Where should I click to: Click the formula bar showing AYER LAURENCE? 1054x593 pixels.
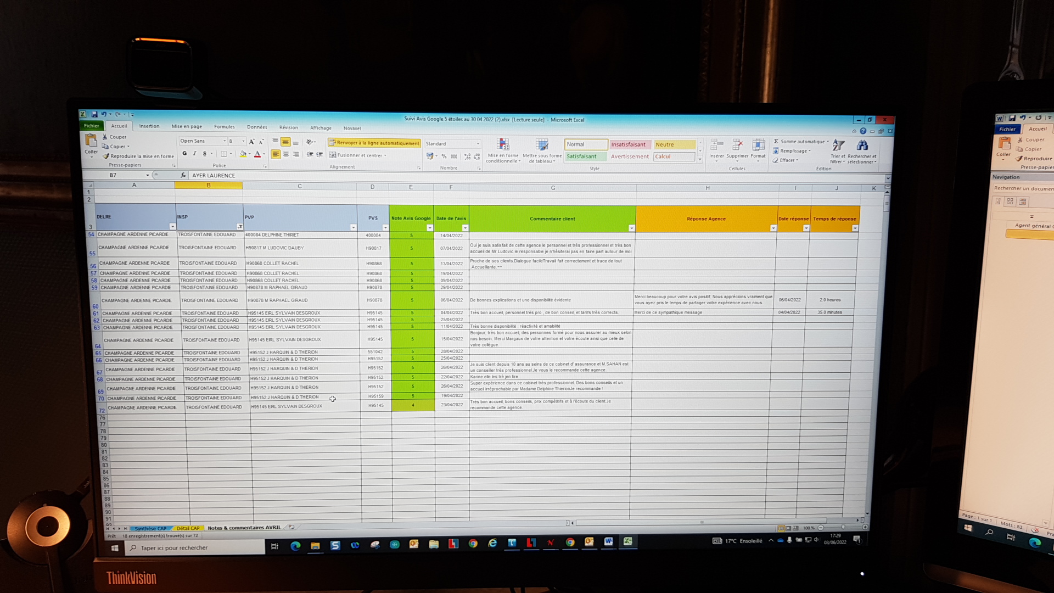tap(537, 176)
